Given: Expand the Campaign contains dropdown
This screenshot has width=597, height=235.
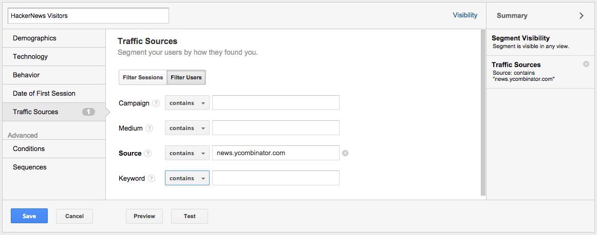Looking at the screenshot, I should [187, 103].
